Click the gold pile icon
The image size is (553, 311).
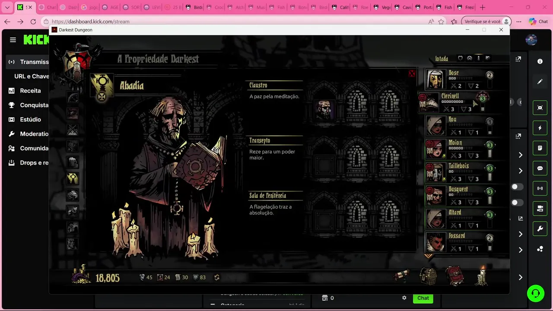coord(82,275)
